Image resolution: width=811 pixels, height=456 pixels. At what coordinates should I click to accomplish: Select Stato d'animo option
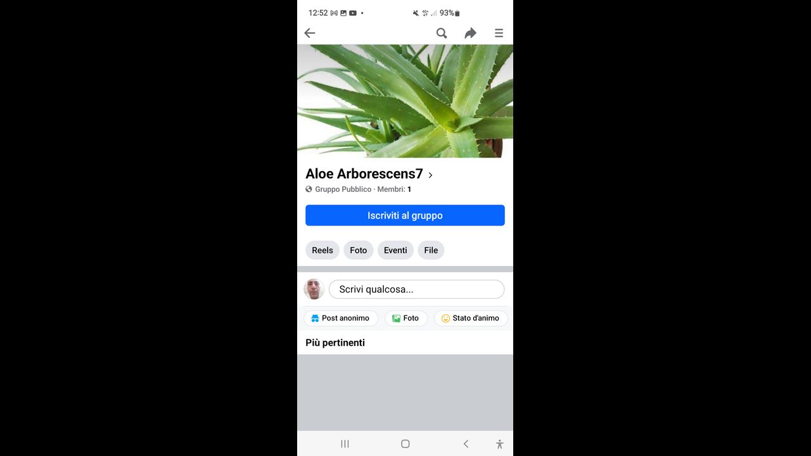click(x=471, y=318)
